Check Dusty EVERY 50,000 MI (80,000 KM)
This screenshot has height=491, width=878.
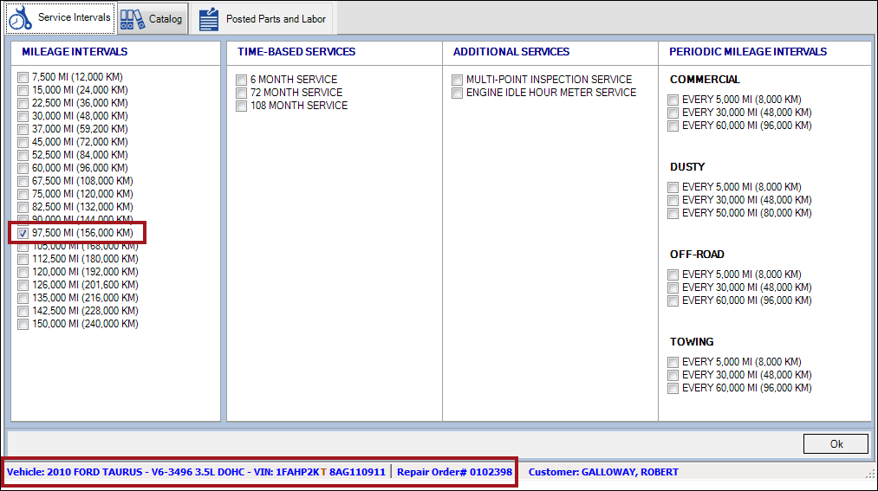[x=673, y=213]
